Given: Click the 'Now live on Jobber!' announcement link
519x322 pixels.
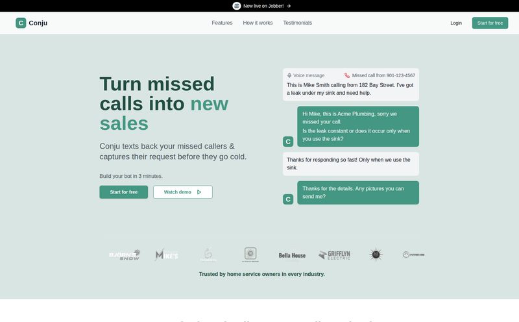Looking at the screenshot, I should [x=263, y=6].
